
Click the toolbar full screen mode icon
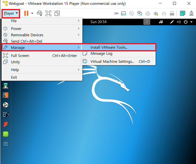48,13
